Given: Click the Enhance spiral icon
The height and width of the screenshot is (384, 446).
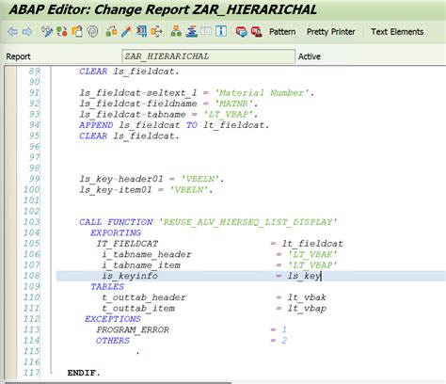Looking at the screenshot, I should [x=92, y=31].
